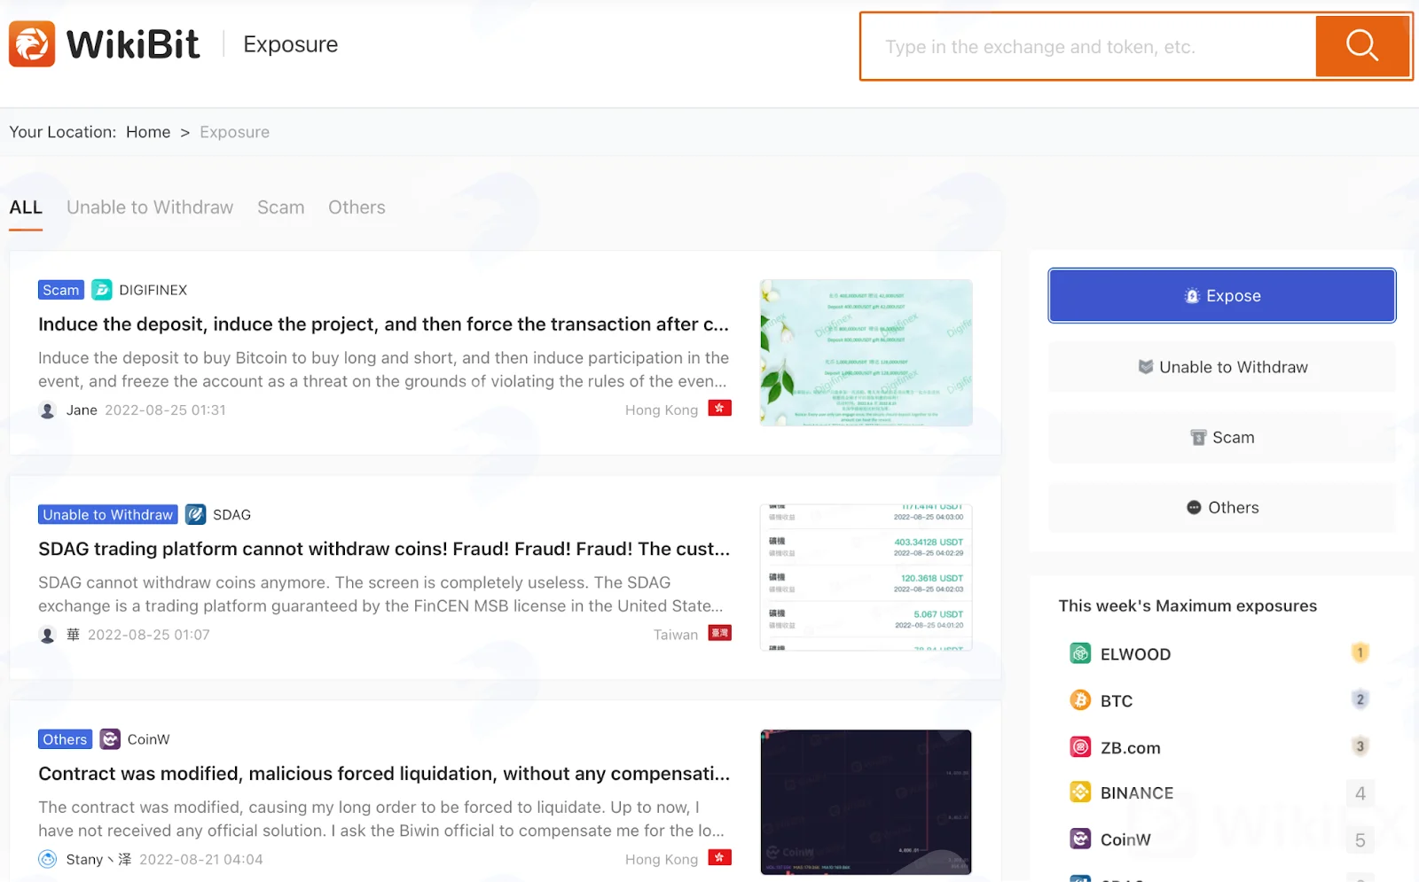1419x882 pixels.
Task: Click the Hong Kong flag on Stany's post
Action: tap(719, 857)
